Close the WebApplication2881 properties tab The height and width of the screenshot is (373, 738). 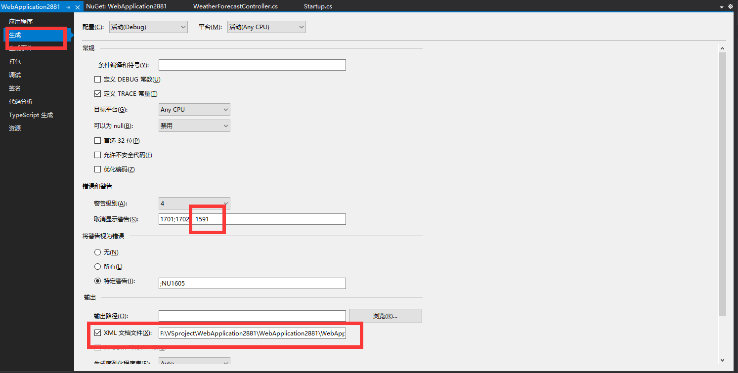[77, 6]
